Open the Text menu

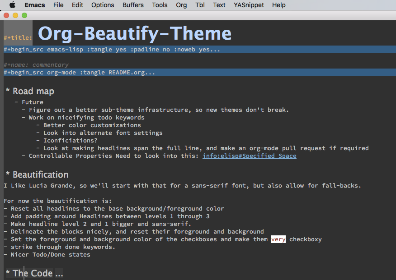pos(219,5)
